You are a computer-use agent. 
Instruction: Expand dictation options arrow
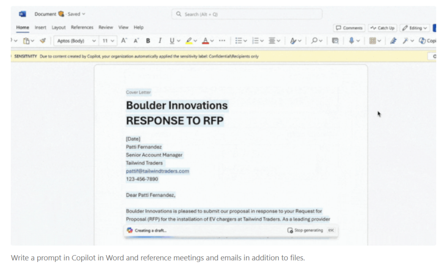(x=358, y=41)
